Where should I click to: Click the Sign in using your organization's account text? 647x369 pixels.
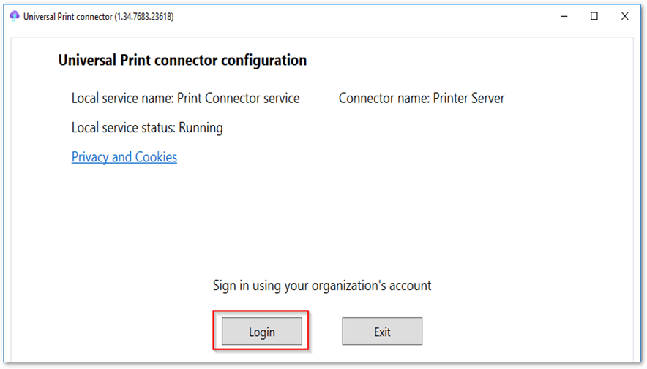pos(322,286)
